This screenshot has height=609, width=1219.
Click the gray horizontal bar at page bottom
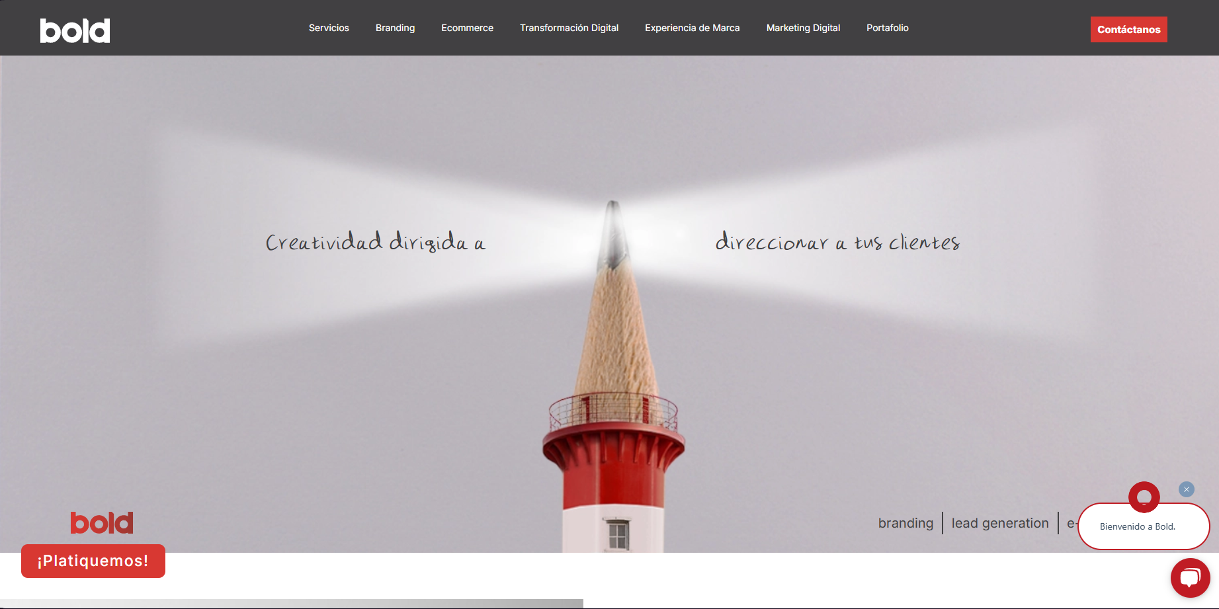coord(291,604)
